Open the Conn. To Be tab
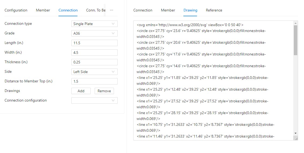Viewport: 304px width, 153px height. click(96, 10)
